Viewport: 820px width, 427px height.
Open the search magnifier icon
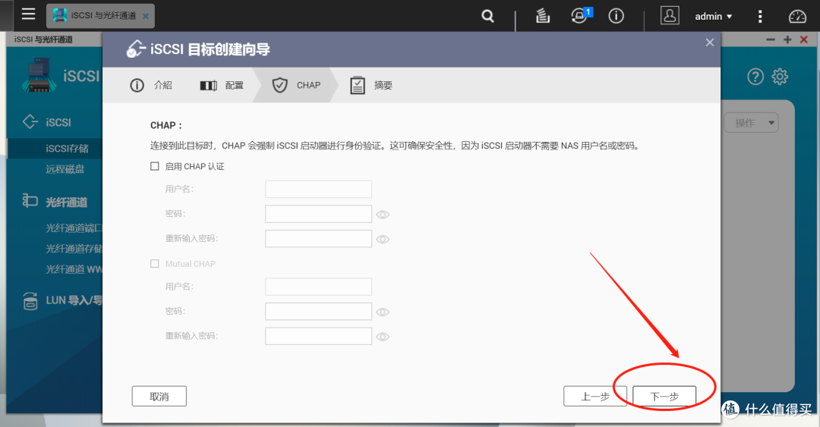click(487, 16)
